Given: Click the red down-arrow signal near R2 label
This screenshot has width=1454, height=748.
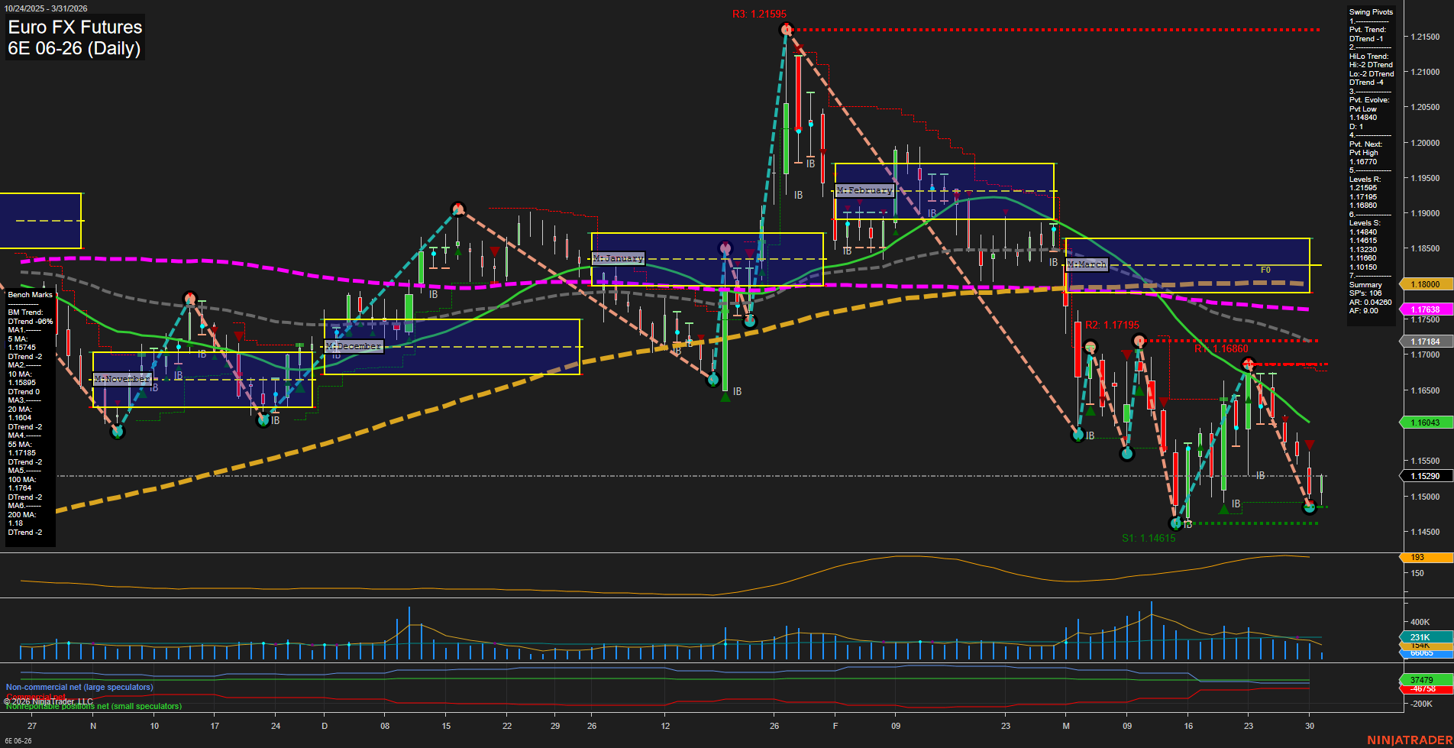Looking at the screenshot, I should pyautogui.click(x=1126, y=353).
